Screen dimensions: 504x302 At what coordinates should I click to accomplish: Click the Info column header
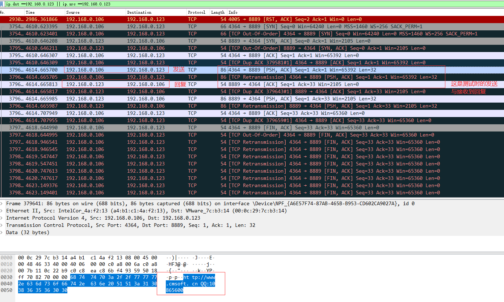[x=365, y=12]
